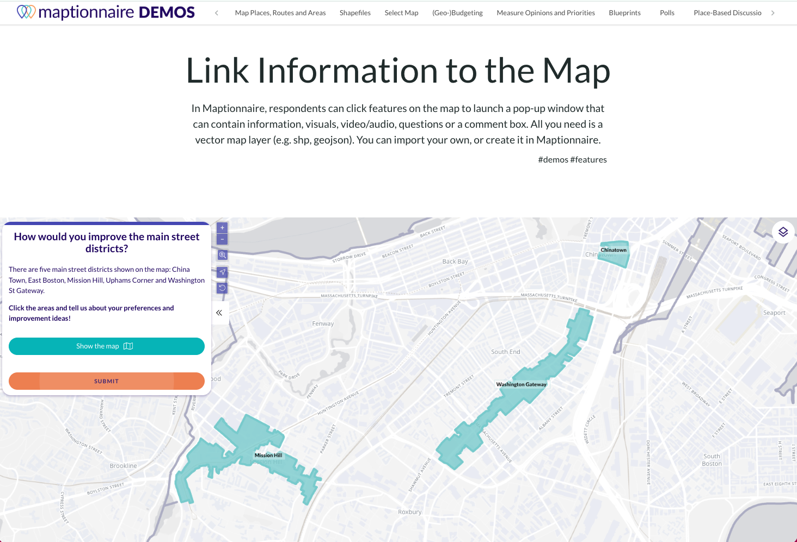Select the Chinatown district on the map

click(614, 256)
